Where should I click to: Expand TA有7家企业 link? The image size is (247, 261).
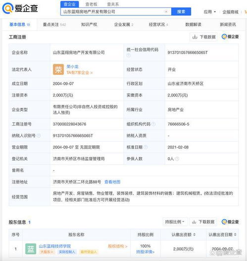point(80,73)
